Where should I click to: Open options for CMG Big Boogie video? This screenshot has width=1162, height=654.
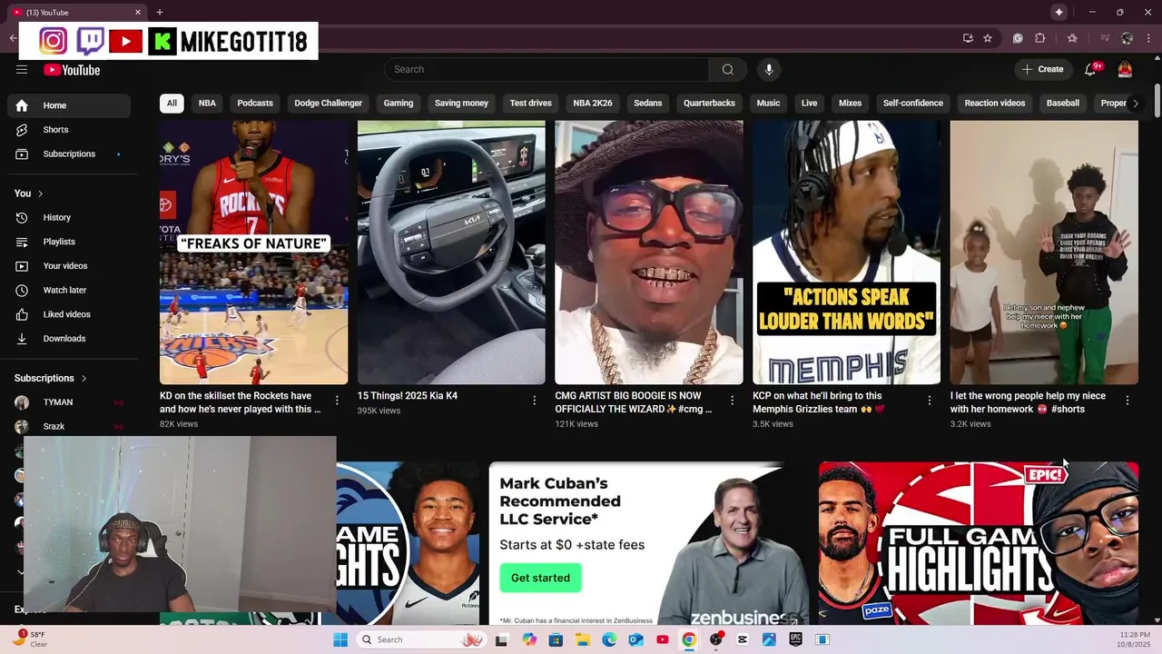click(x=732, y=401)
